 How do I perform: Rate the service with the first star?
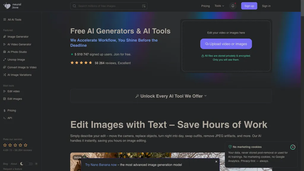5,145
